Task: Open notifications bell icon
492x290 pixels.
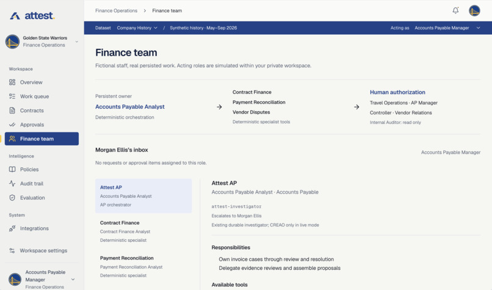Action: (x=455, y=10)
